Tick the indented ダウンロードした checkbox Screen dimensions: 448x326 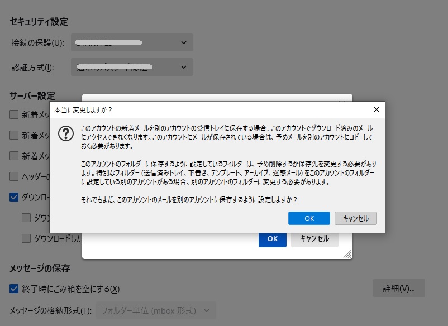(x=26, y=238)
